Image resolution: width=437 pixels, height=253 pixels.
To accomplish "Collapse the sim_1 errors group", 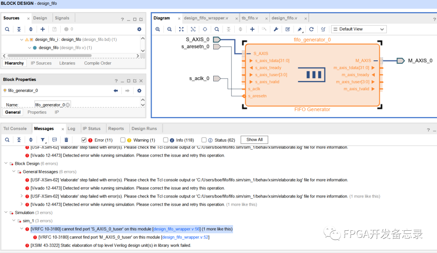I will tap(14, 221).
